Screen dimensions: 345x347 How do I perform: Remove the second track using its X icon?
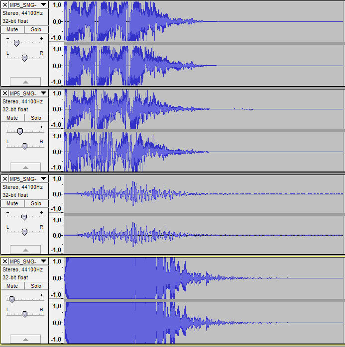pos(4,93)
